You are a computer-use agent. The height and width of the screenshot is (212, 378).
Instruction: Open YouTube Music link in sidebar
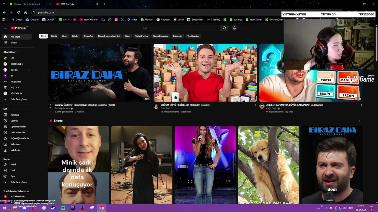(17, 196)
